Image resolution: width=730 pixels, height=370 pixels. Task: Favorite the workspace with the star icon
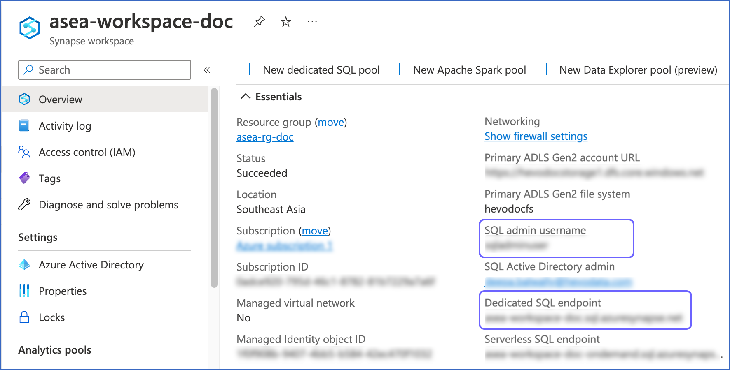pos(286,21)
